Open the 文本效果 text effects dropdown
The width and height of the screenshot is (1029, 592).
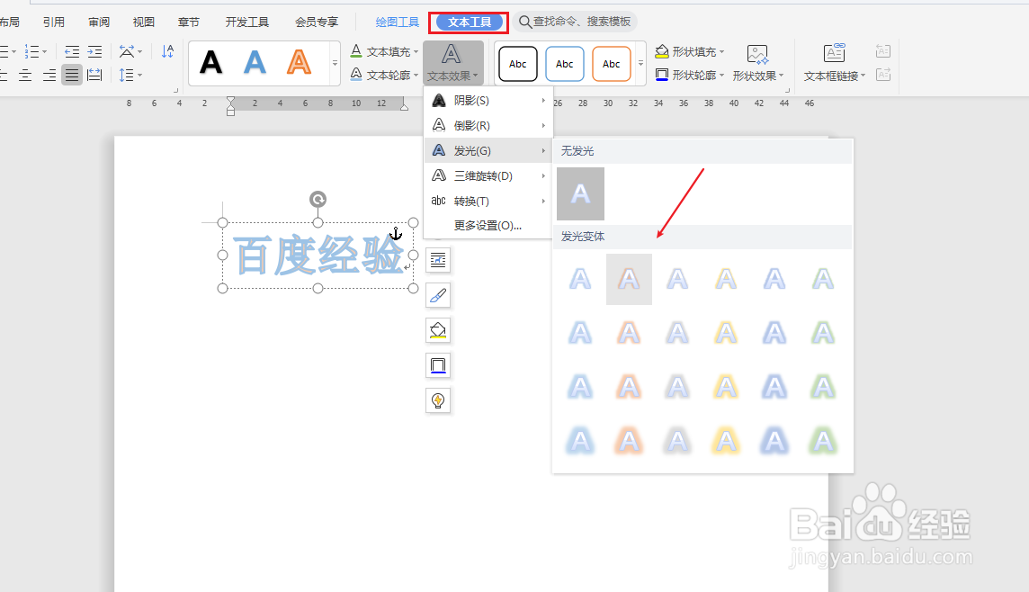[x=452, y=63]
